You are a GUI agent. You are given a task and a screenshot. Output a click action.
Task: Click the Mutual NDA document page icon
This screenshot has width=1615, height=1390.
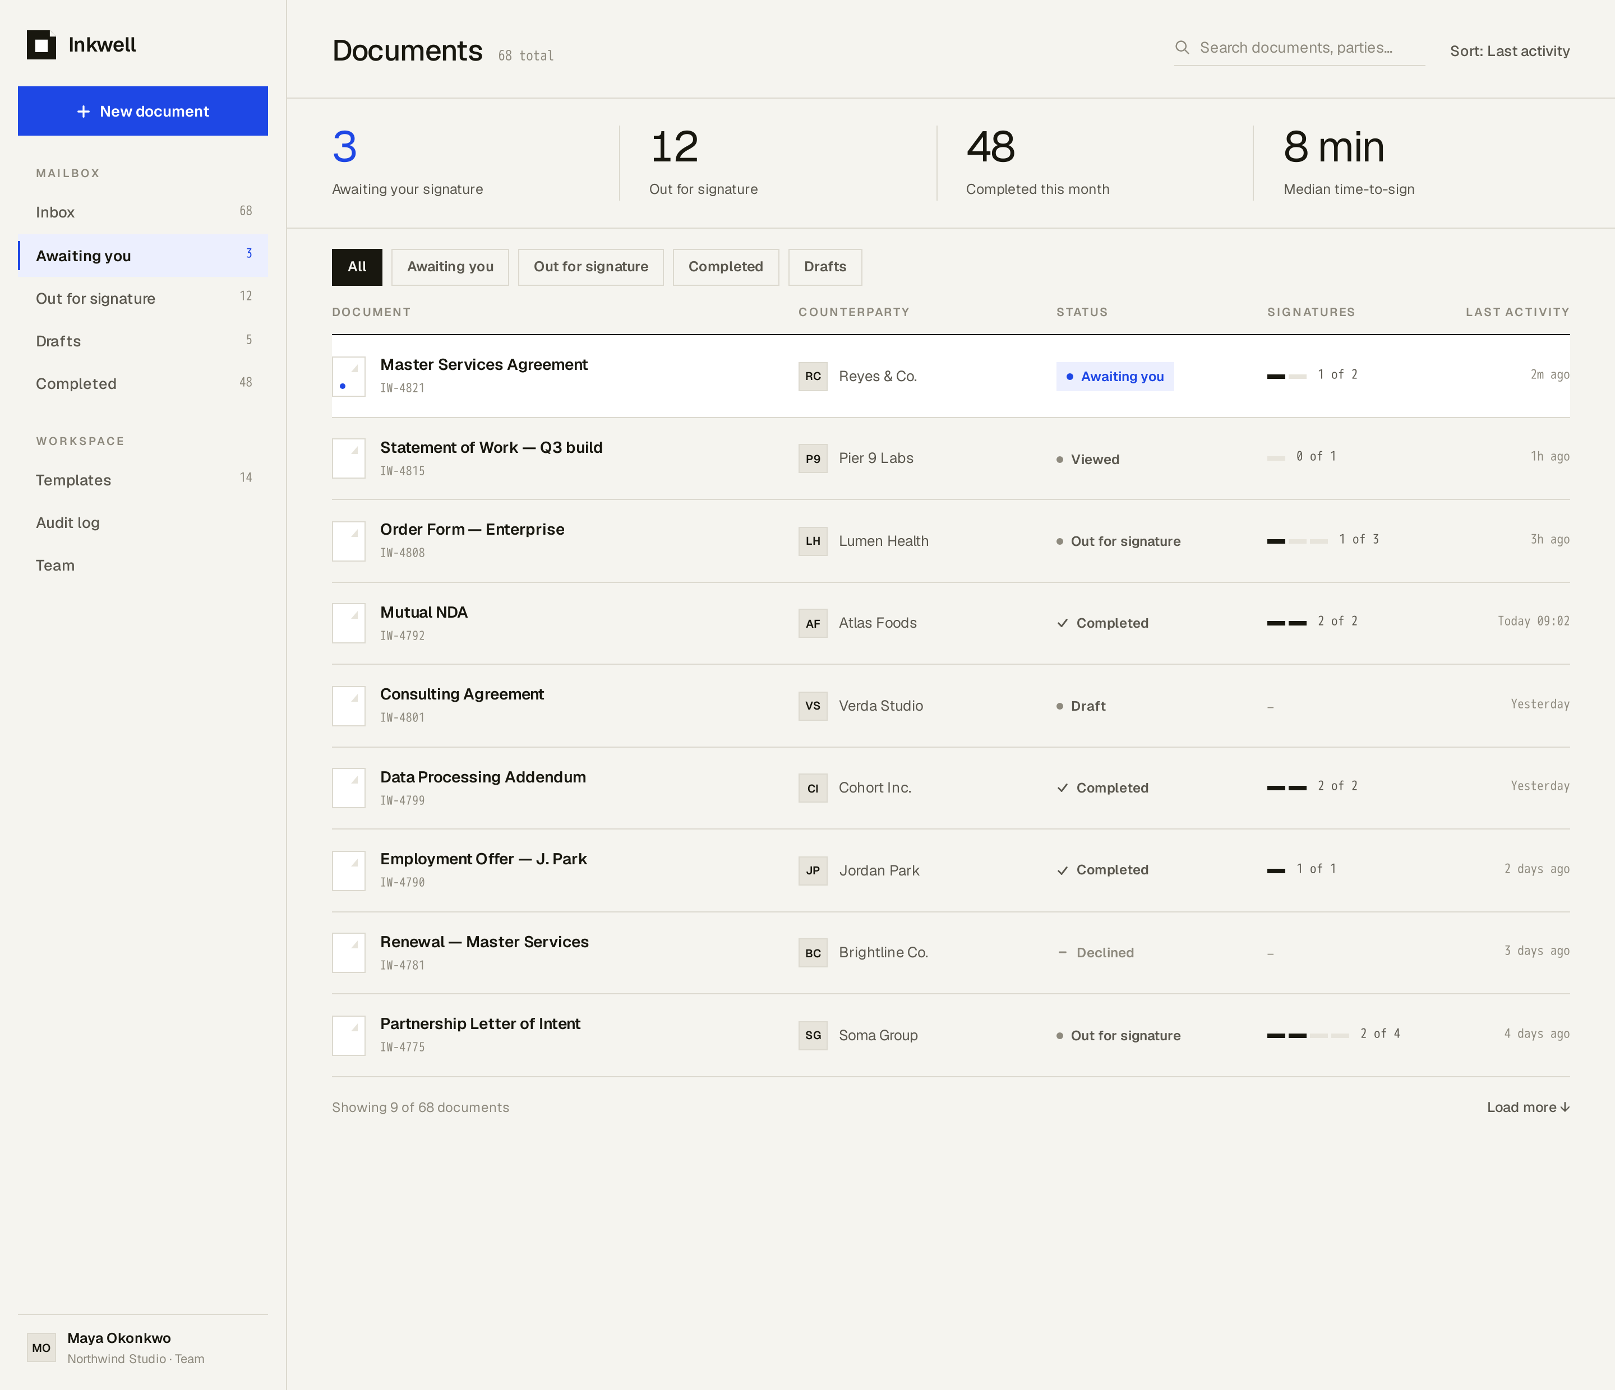point(348,623)
